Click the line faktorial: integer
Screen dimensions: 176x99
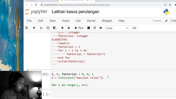[73, 36]
